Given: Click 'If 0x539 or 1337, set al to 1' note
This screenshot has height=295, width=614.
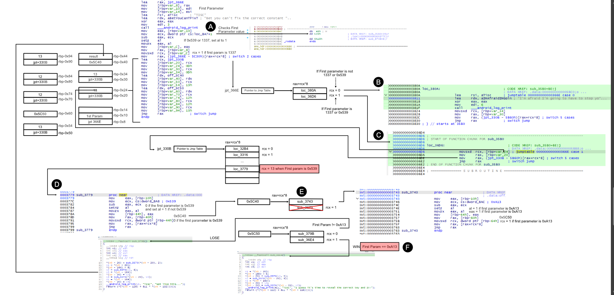Looking at the screenshot, I should pyautogui.click(x=205, y=40).
